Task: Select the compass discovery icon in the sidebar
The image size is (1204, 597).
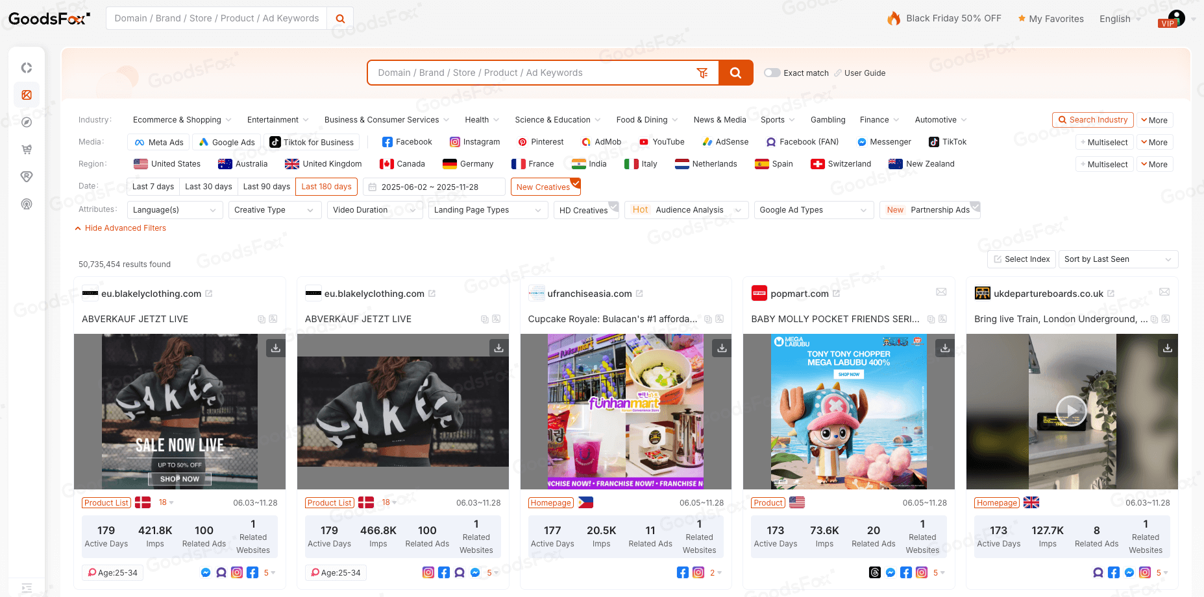Action: (27, 122)
